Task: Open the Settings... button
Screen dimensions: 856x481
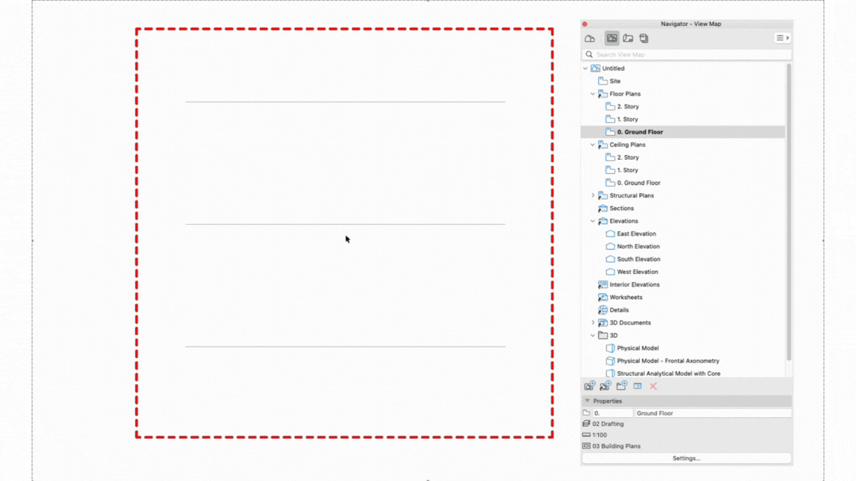Action: [687, 459]
